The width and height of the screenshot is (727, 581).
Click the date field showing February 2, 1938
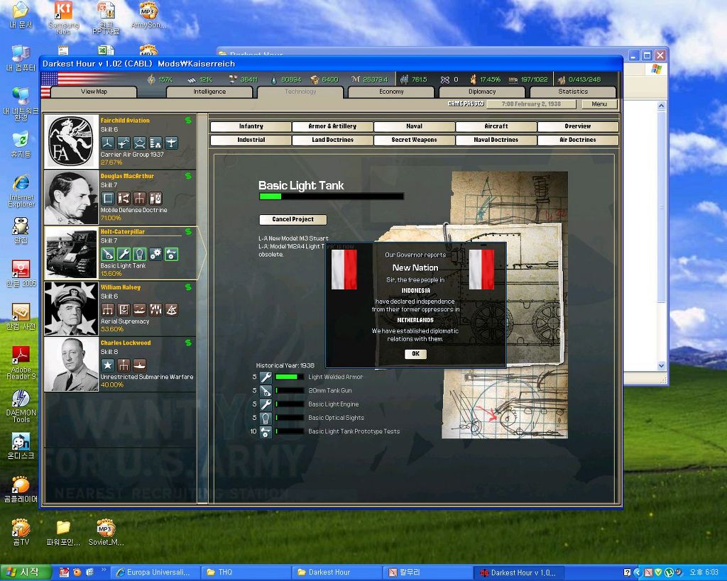[x=531, y=104]
